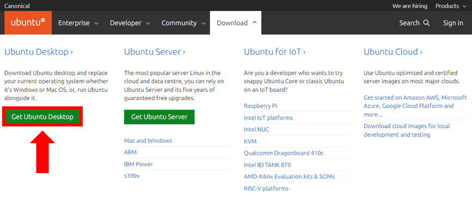472x197 pixels.
Task: Click Download cloud images link
Action: click(407, 130)
